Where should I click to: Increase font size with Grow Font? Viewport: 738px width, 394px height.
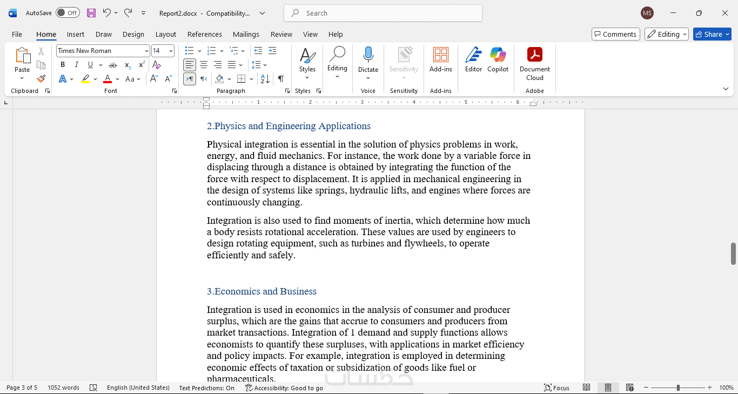point(154,79)
